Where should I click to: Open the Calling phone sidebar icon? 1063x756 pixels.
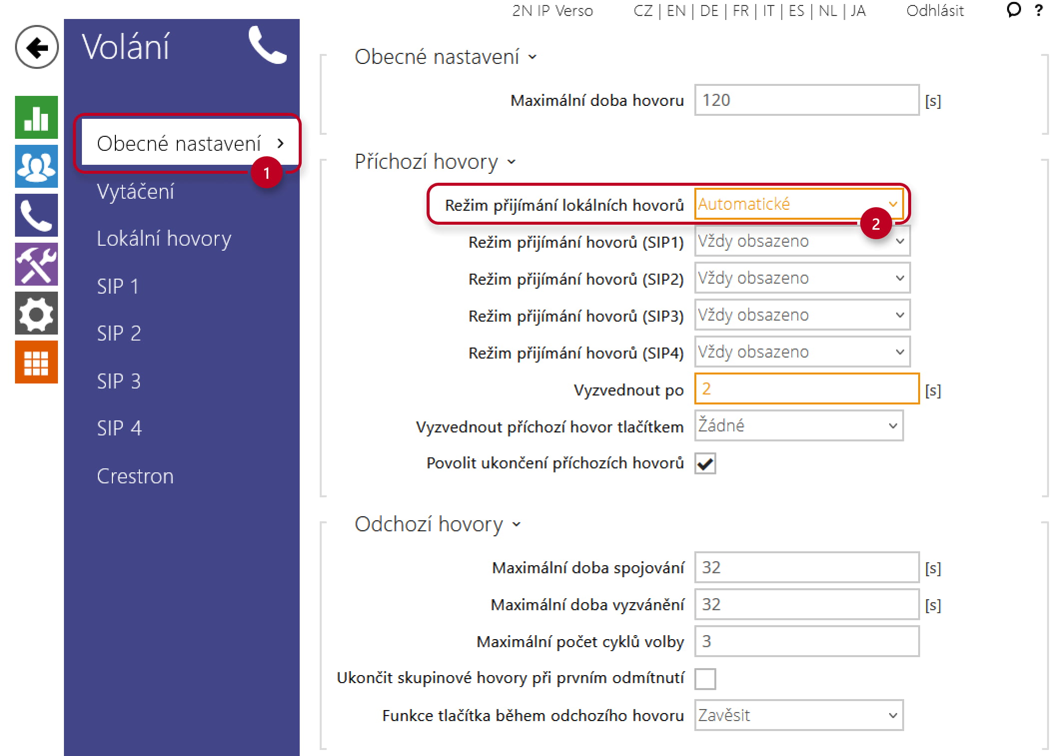36,215
